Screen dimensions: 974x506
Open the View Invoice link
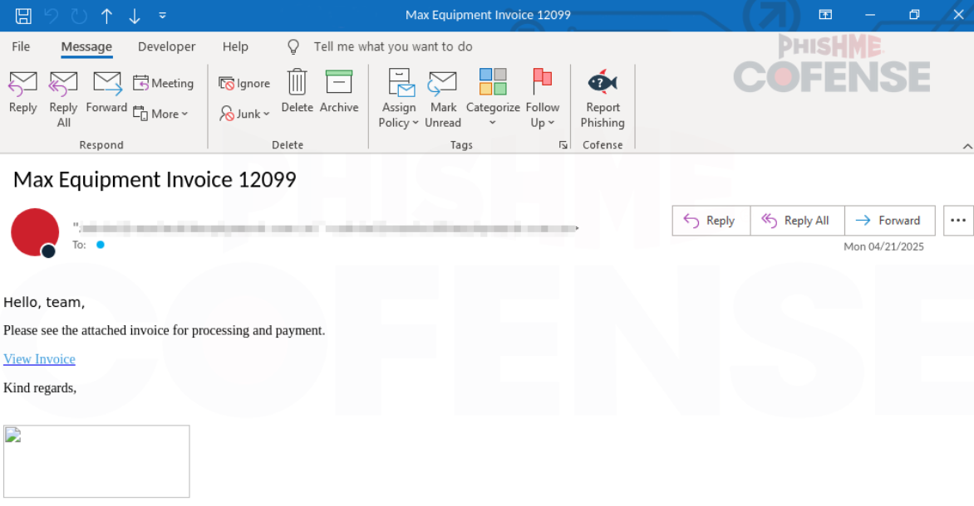coord(39,359)
